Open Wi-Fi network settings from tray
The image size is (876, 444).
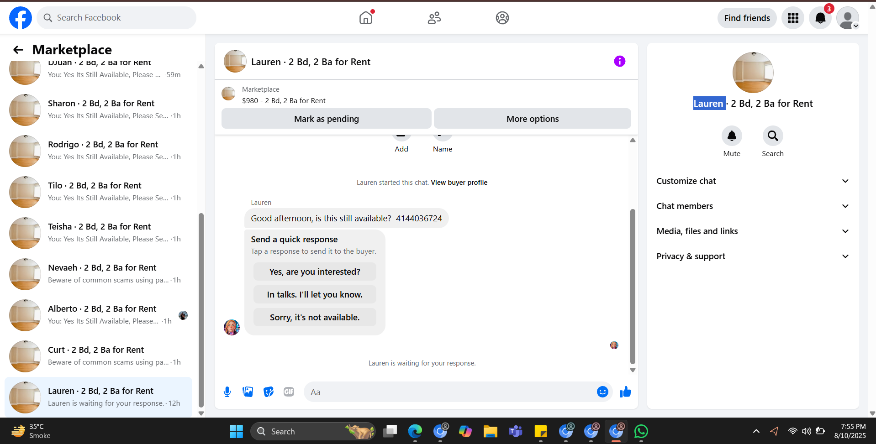click(x=793, y=431)
